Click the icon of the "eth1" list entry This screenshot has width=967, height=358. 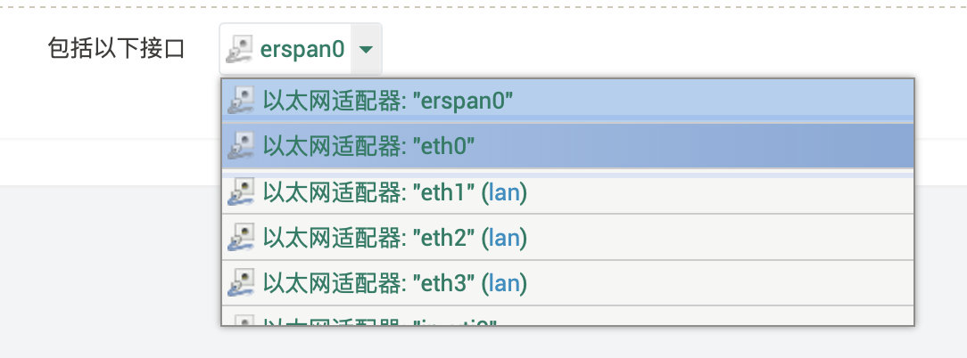coord(241,191)
